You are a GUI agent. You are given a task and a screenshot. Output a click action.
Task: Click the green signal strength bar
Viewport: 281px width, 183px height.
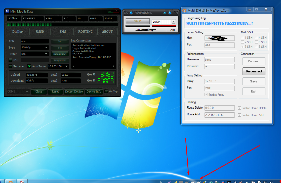pyautogui.click(x=62, y=24)
